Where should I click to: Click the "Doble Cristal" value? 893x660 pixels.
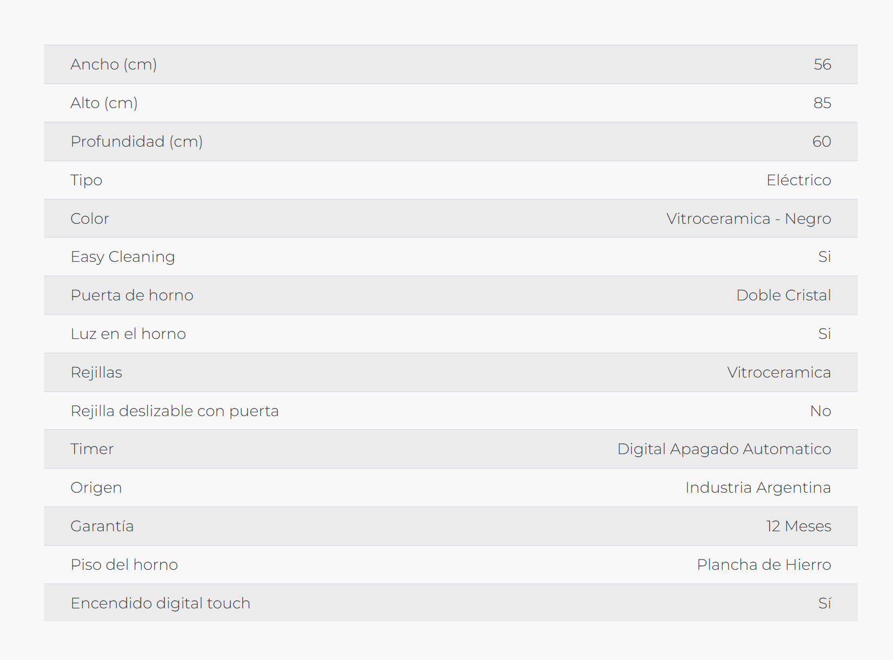[783, 295]
